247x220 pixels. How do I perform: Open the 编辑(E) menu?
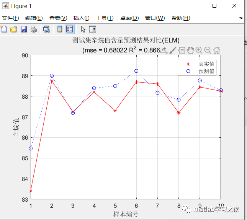point(34,18)
